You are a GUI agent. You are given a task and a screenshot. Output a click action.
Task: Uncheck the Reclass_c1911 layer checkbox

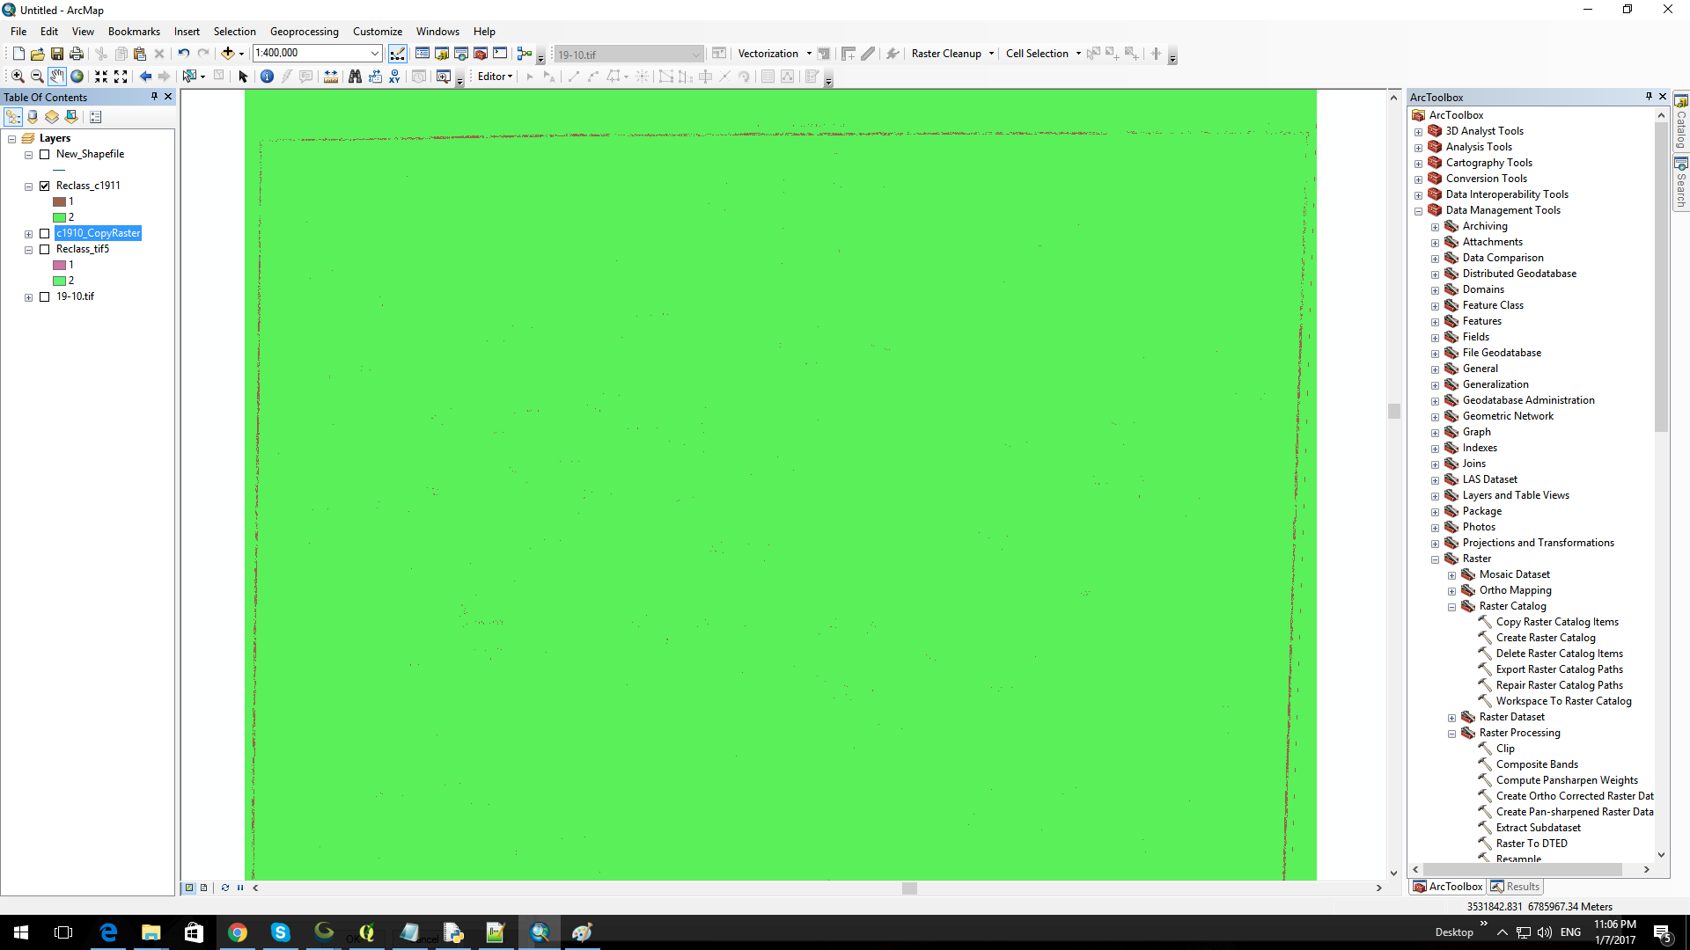pos(44,186)
